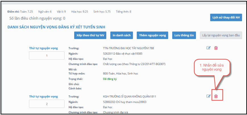Click Lấy lại nguyện vọng ban đầu
Viewport: 247px width, 115px height.
point(221,35)
